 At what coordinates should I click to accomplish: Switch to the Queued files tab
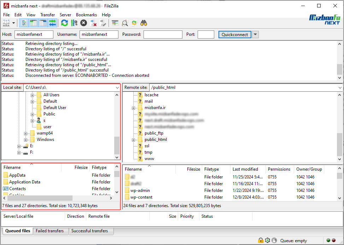click(x=18, y=231)
